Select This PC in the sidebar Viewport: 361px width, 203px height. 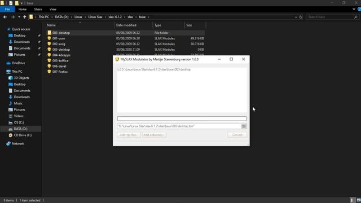click(17, 72)
